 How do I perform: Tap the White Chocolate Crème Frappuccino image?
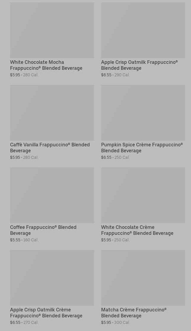pyautogui.click(x=143, y=195)
